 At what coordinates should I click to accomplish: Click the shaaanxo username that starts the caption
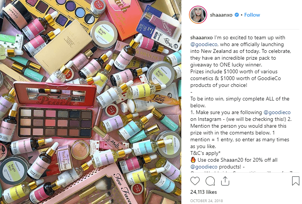coord(201,37)
